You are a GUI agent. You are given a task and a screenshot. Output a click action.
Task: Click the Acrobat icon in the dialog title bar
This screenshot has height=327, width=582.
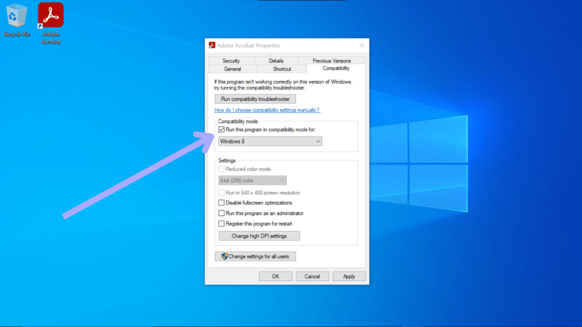click(x=211, y=45)
